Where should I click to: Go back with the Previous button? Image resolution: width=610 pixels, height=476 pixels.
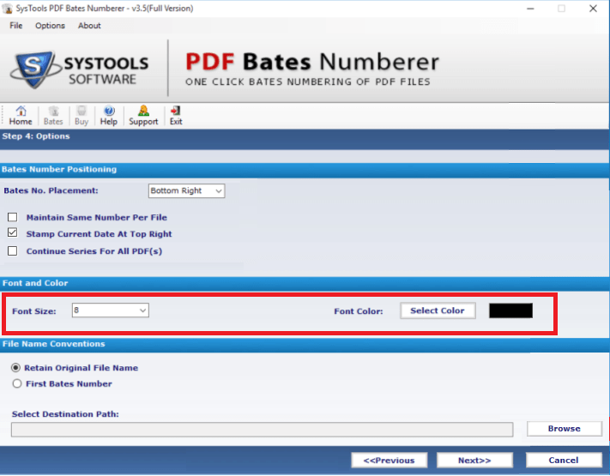pos(389,461)
